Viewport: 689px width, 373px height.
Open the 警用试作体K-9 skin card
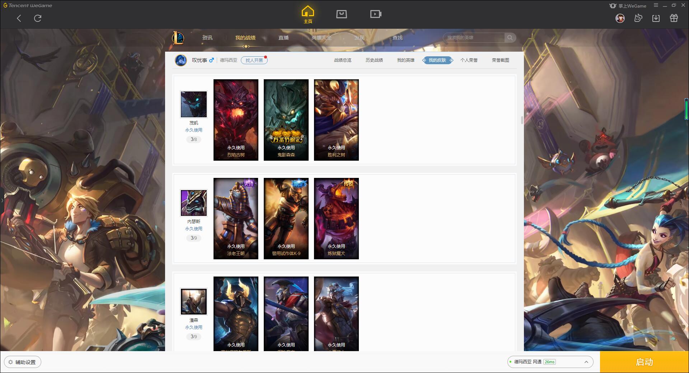click(x=286, y=218)
